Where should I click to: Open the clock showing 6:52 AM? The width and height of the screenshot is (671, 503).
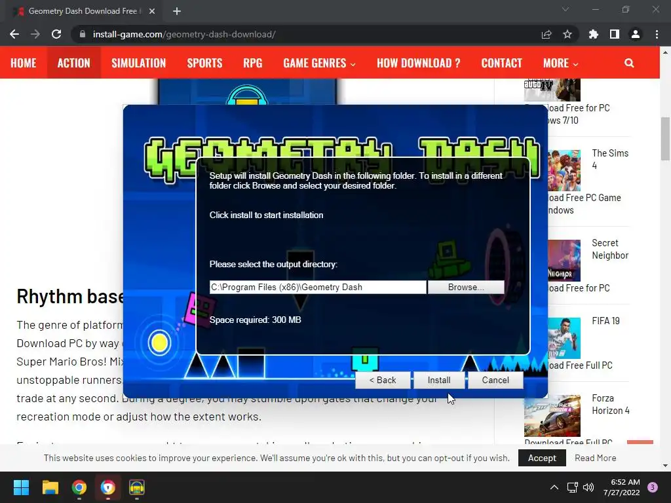click(x=621, y=487)
